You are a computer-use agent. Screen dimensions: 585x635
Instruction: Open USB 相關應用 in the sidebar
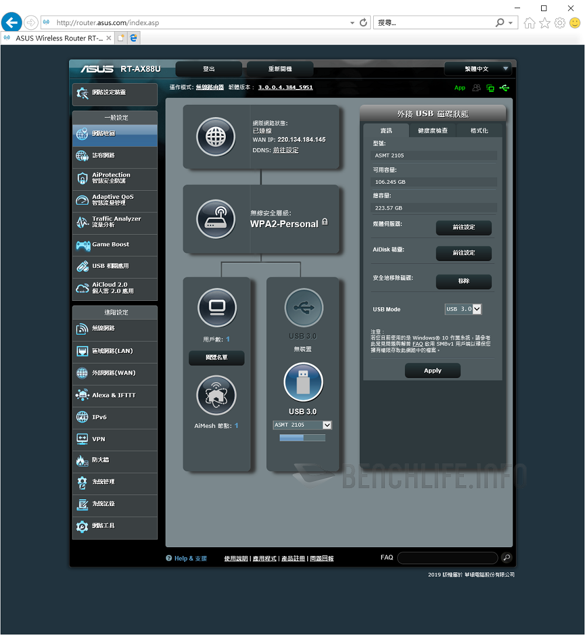(115, 266)
